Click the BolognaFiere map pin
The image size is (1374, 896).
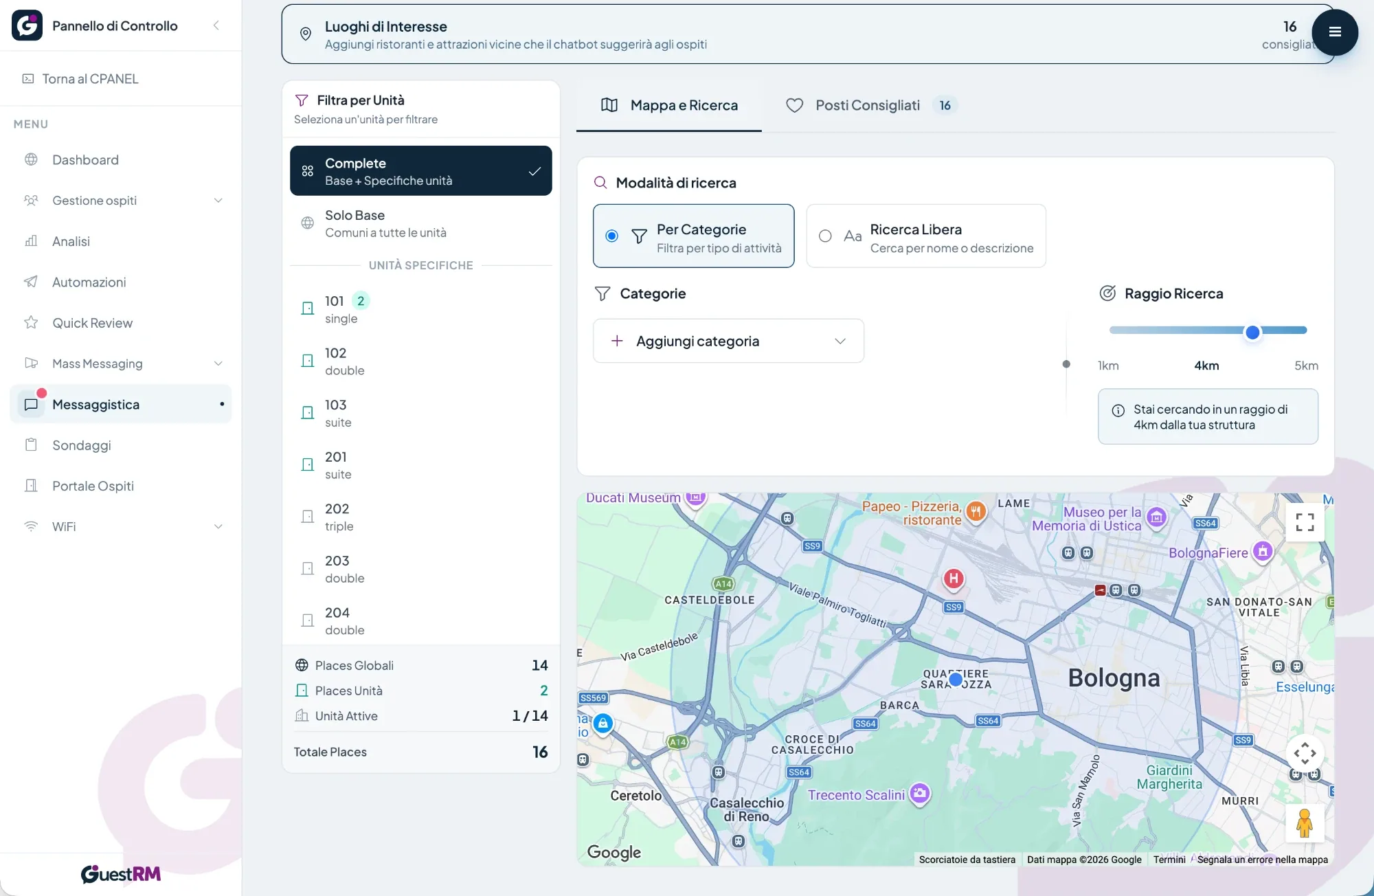click(1263, 552)
